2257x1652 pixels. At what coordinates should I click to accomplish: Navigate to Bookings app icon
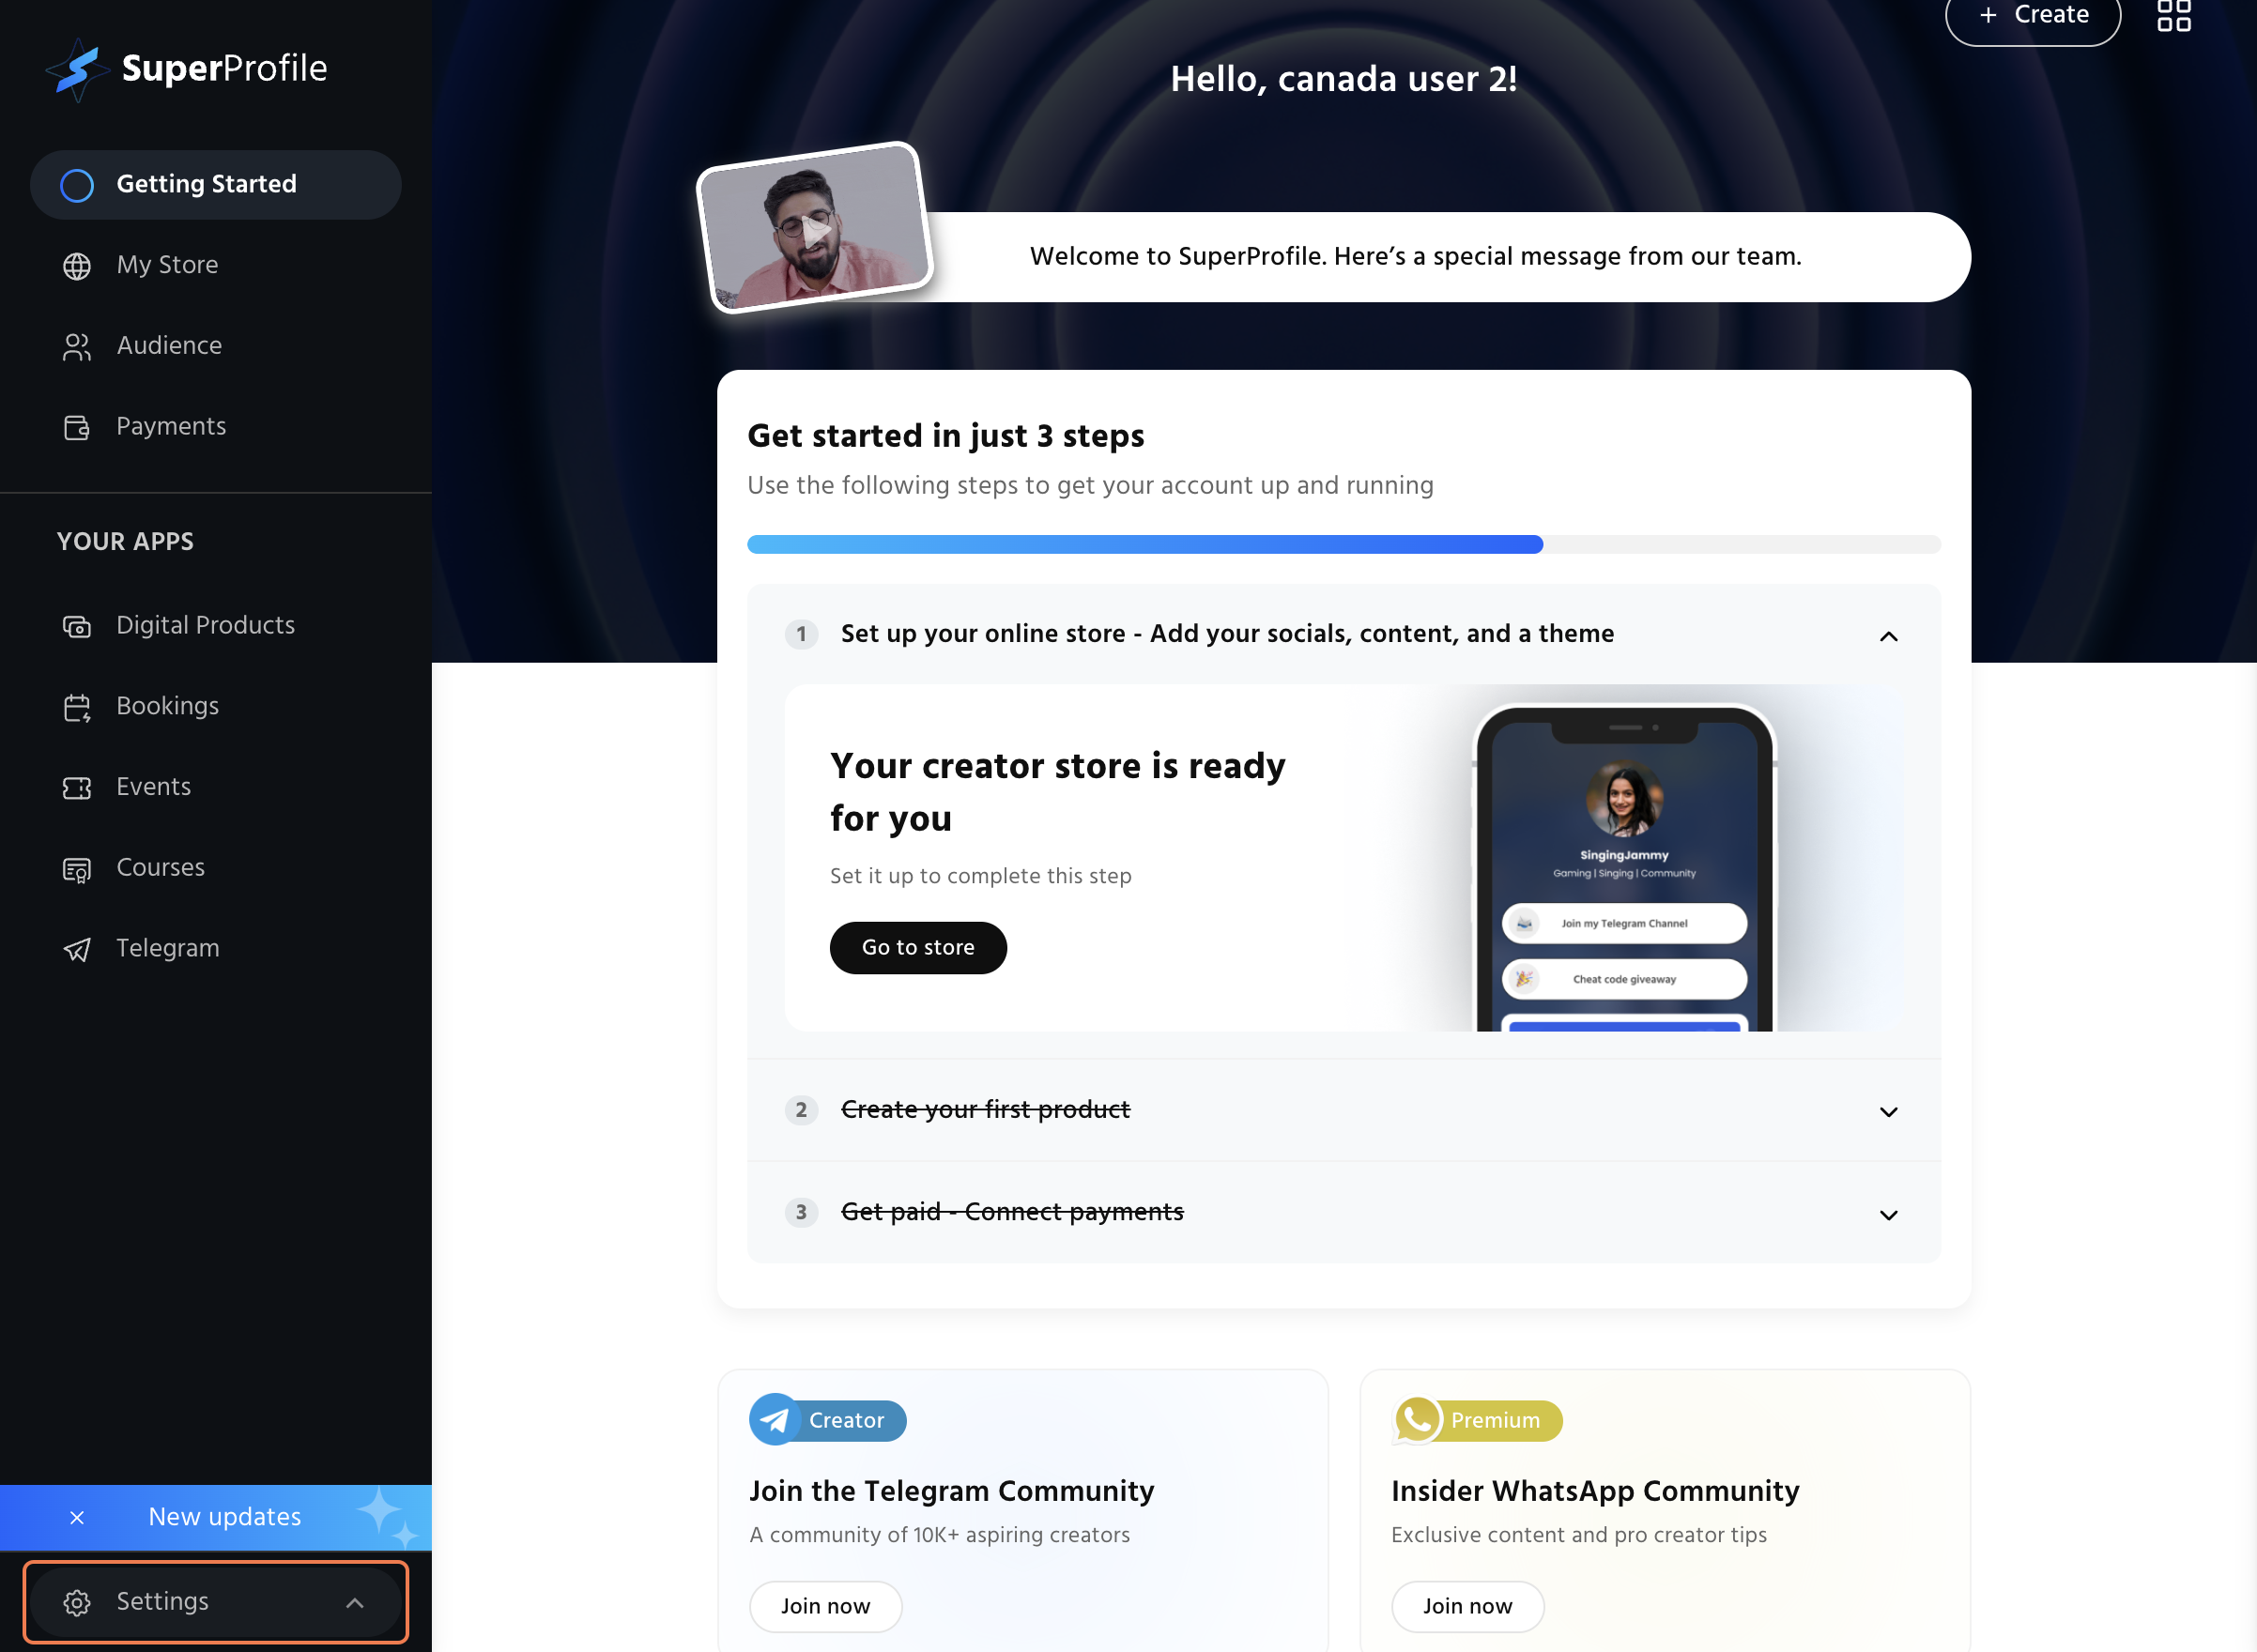pos(77,708)
